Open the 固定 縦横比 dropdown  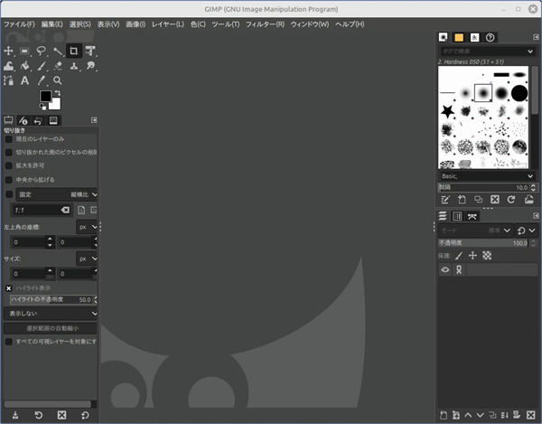click(x=57, y=194)
